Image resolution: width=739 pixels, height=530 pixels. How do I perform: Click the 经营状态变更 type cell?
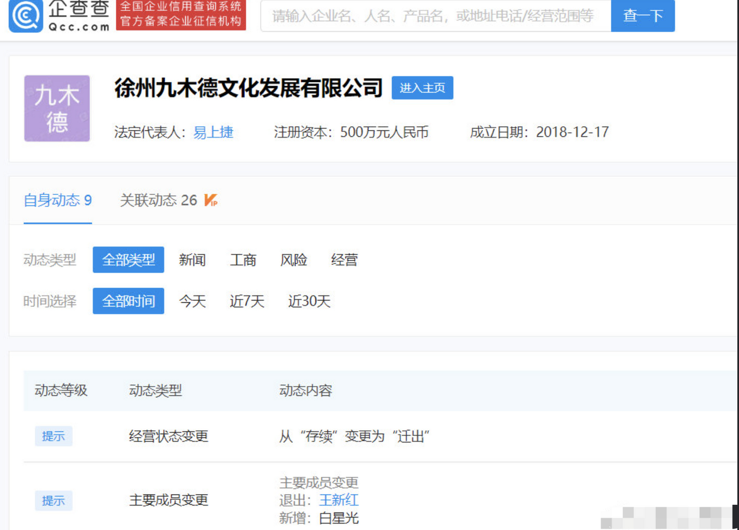click(x=168, y=436)
